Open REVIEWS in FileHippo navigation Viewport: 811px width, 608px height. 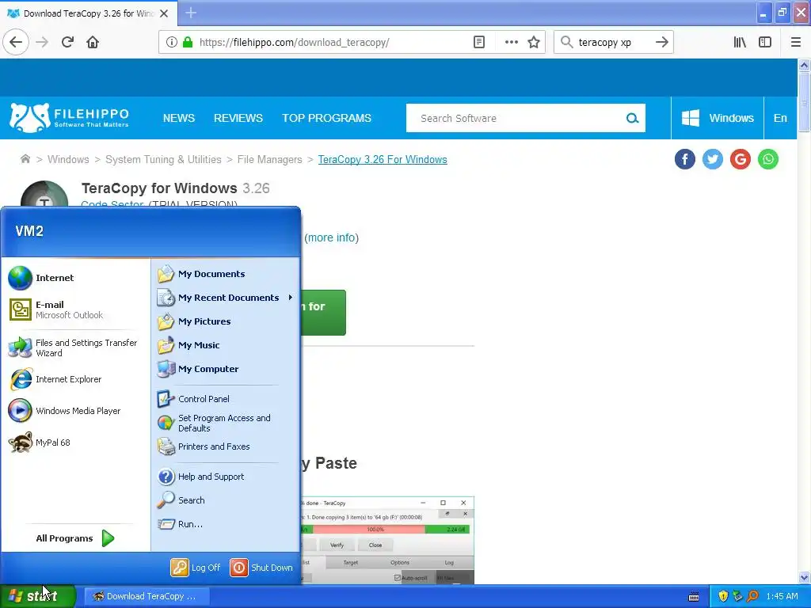(x=238, y=118)
